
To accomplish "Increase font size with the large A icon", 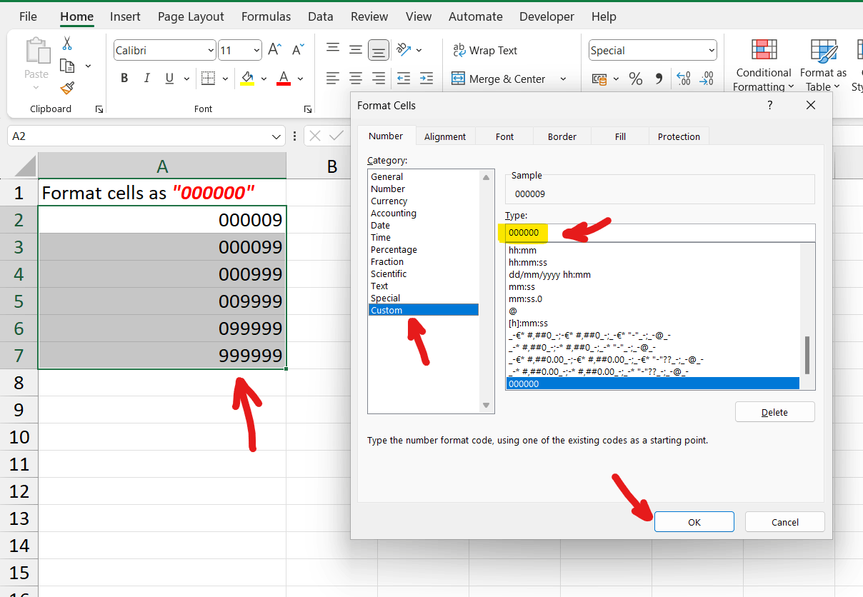I will point(275,50).
